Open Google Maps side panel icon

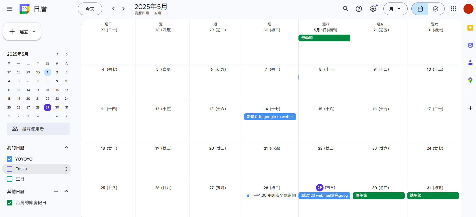470,80
